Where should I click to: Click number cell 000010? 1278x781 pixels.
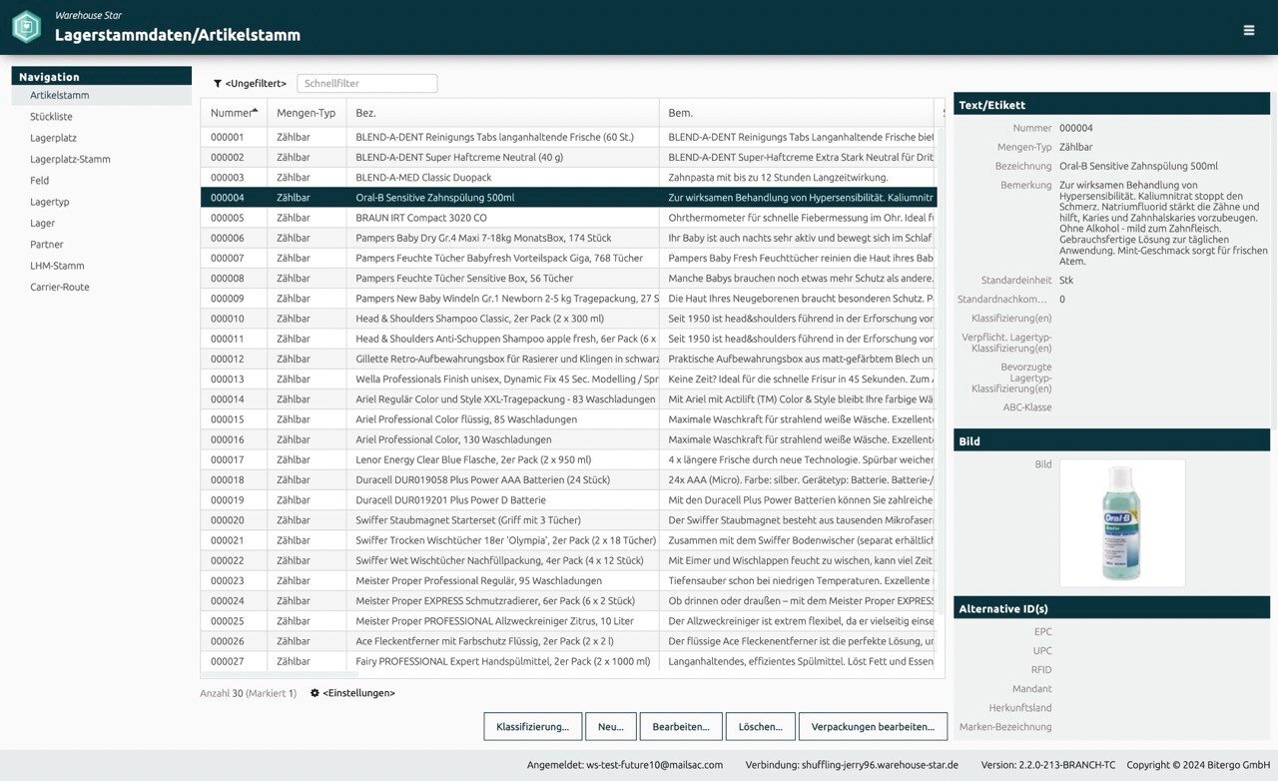click(234, 319)
